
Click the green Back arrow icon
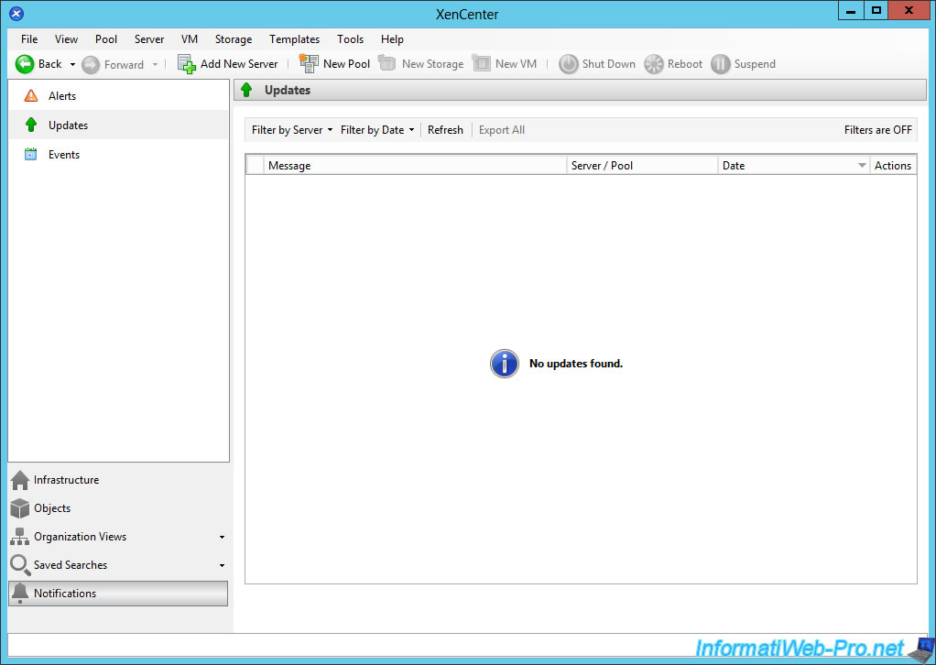25,64
